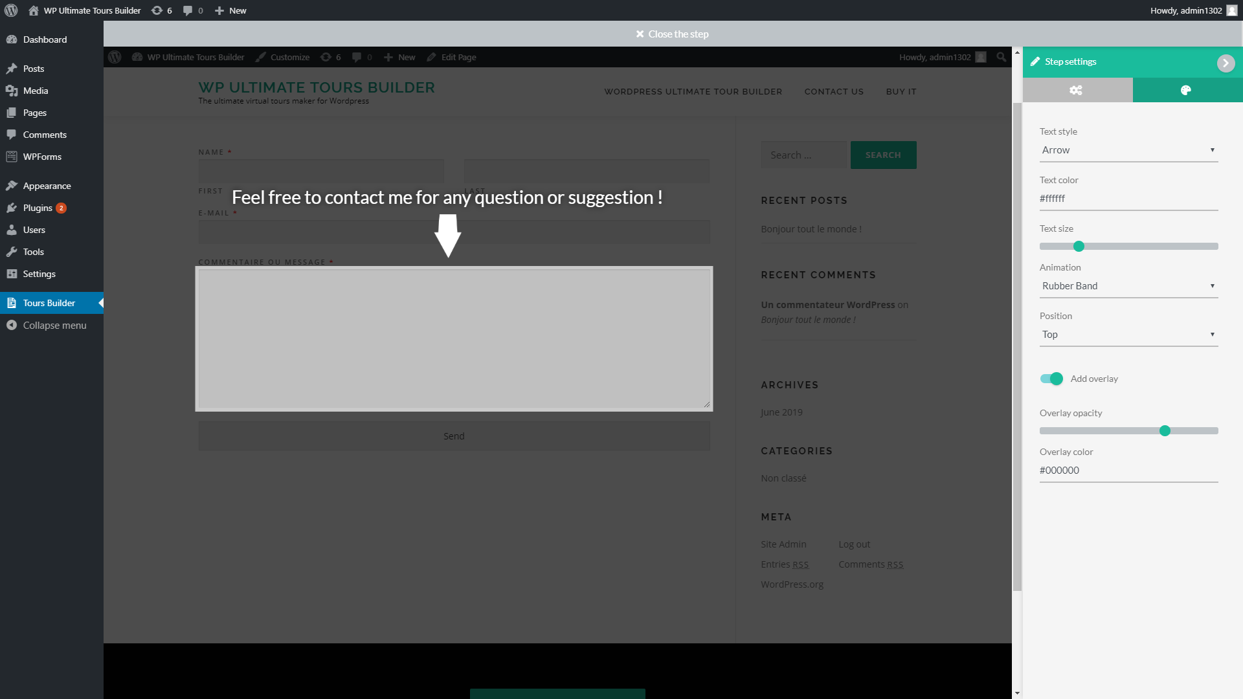Select the palette style tab icon
This screenshot has width=1243, height=699.
1186,91
